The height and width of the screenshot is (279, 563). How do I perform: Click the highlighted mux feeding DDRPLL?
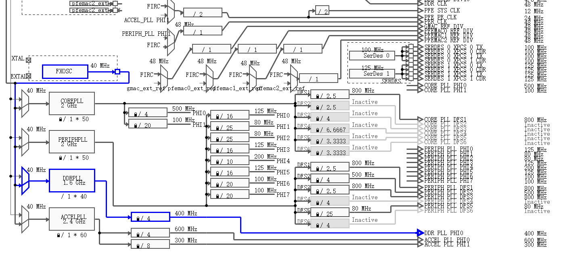click(25, 181)
